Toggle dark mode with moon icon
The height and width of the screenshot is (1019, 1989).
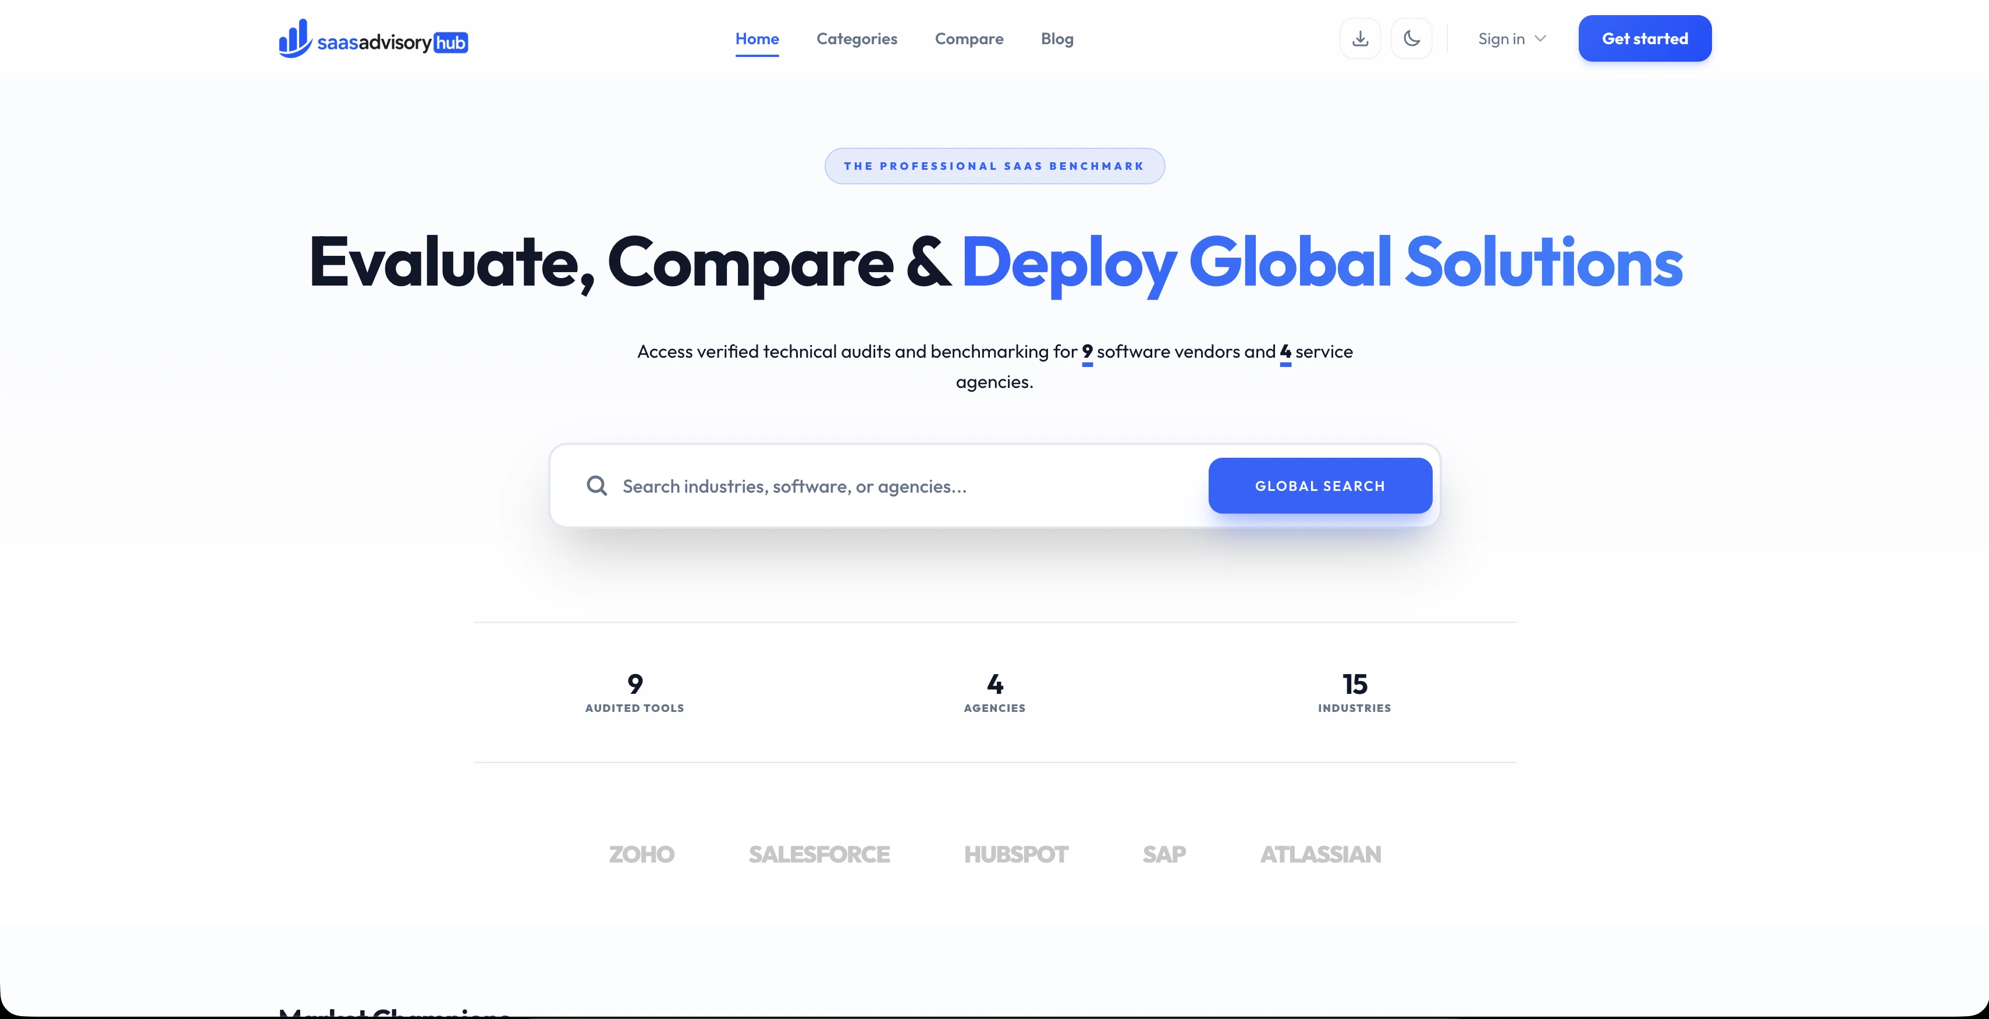1412,38
